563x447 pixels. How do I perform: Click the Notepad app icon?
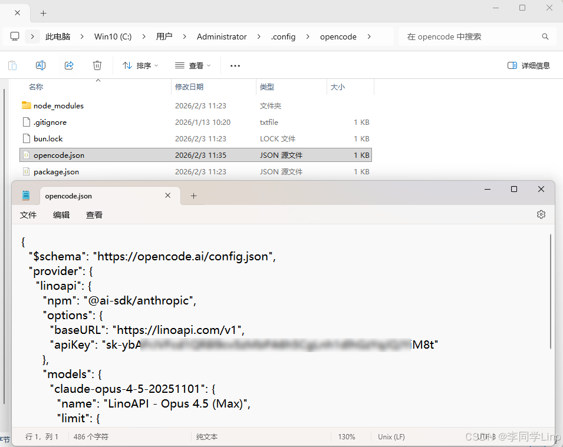26,196
